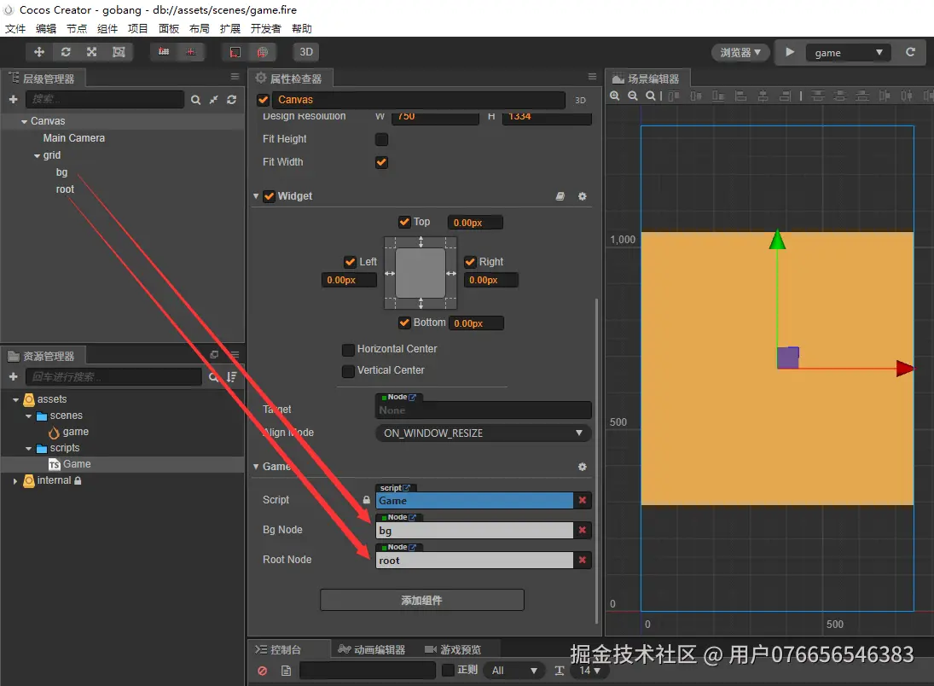Toggle 3D scene view button in toolbar
Viewport: 934px width, 686px height.
tap(306, 52)
